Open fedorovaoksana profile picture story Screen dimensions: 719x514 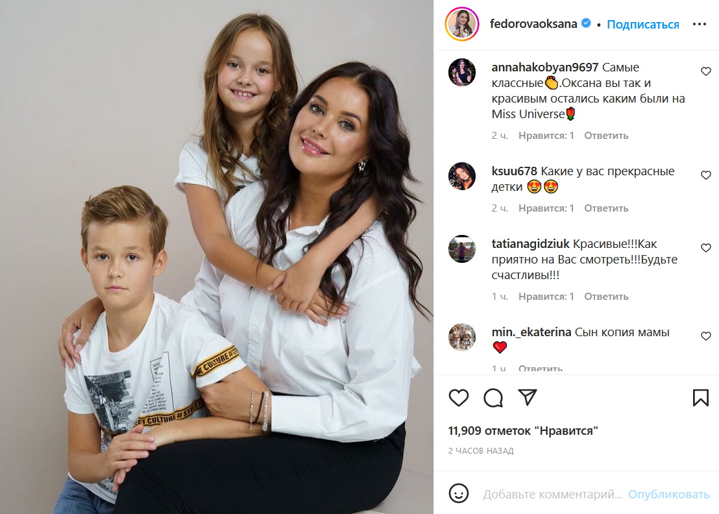pos(462,24)
